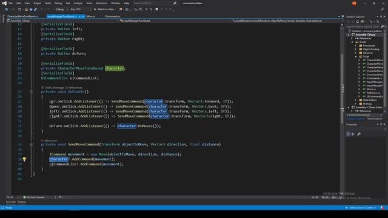Collapse the OnEnable method outline
This screenshot has width=388, height=218.
[x=31, y=91]
